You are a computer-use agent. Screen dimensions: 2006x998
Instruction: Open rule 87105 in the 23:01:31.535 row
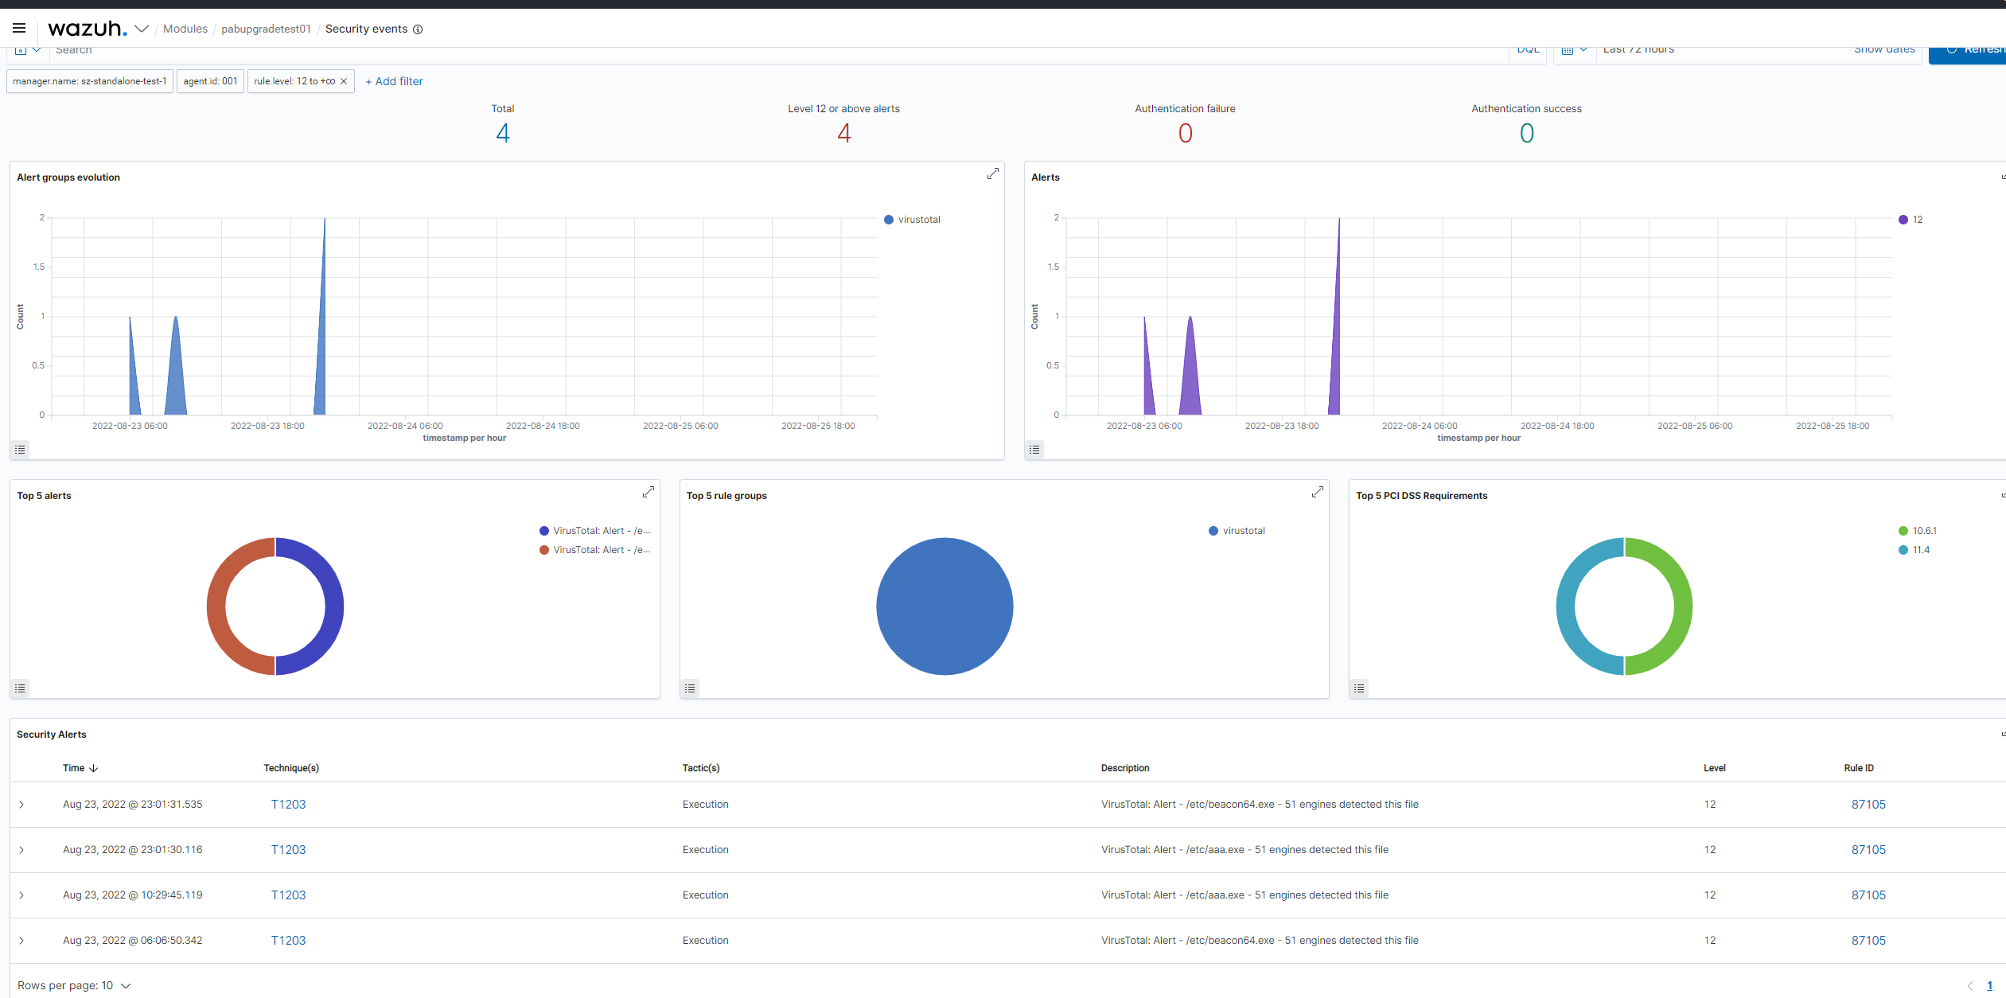coord(1868,805)
